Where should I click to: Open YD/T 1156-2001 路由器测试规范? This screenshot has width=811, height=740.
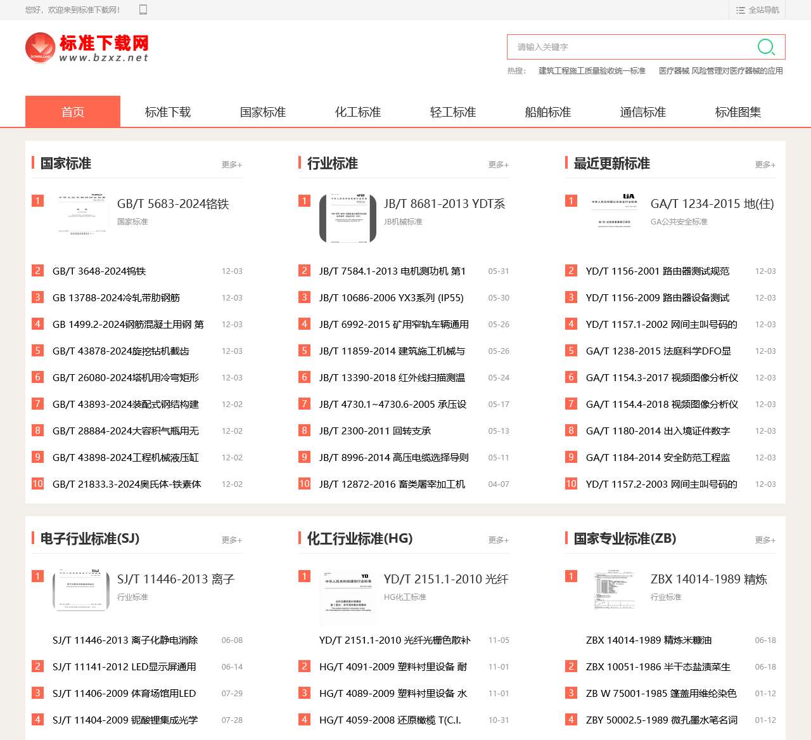click(658, 271)
